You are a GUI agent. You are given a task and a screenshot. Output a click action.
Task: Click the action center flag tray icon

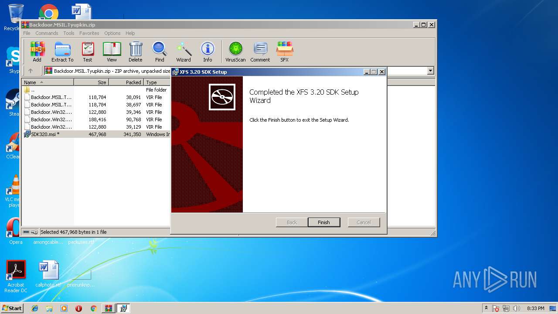[496, 308]
